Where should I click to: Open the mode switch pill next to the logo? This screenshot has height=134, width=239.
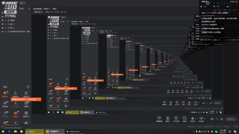point(22,3)
